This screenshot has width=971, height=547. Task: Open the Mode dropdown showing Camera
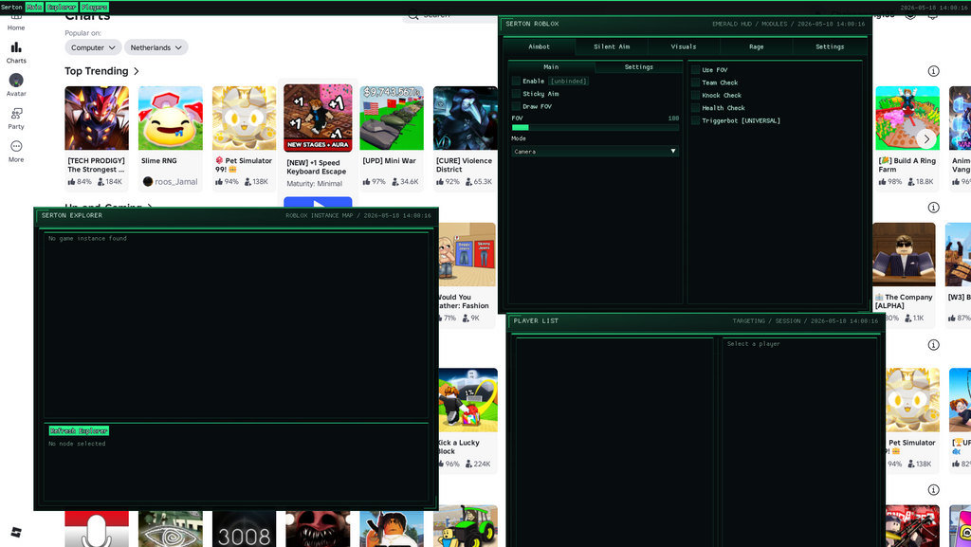(595, 151)
